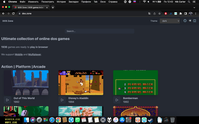
Task: Open Calendar from the Dock
Action: tap(84, 120)
